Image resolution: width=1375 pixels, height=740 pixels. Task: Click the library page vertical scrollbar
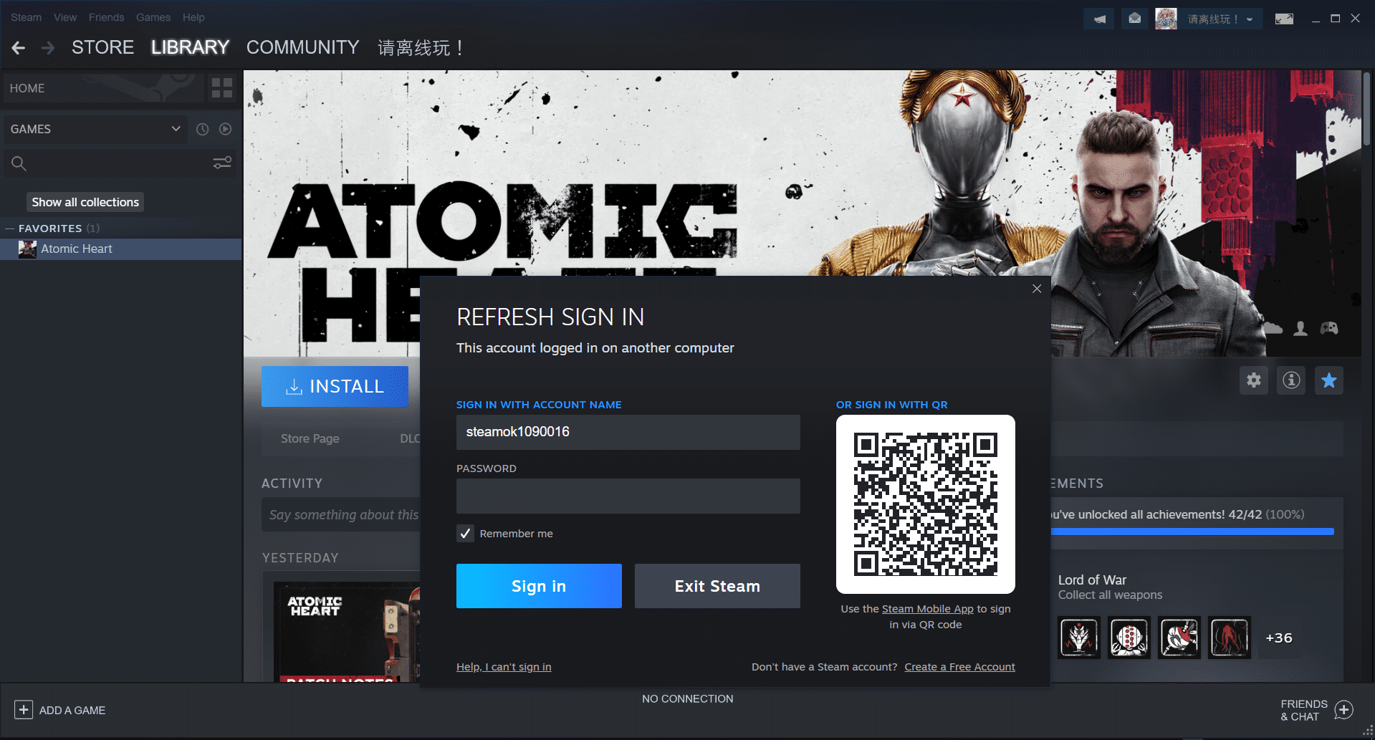click(x=1367, y=107)
